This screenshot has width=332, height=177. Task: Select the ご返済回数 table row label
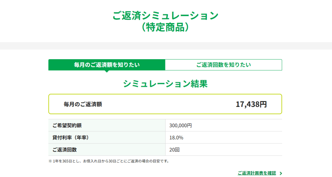click(x=65, y=149)
